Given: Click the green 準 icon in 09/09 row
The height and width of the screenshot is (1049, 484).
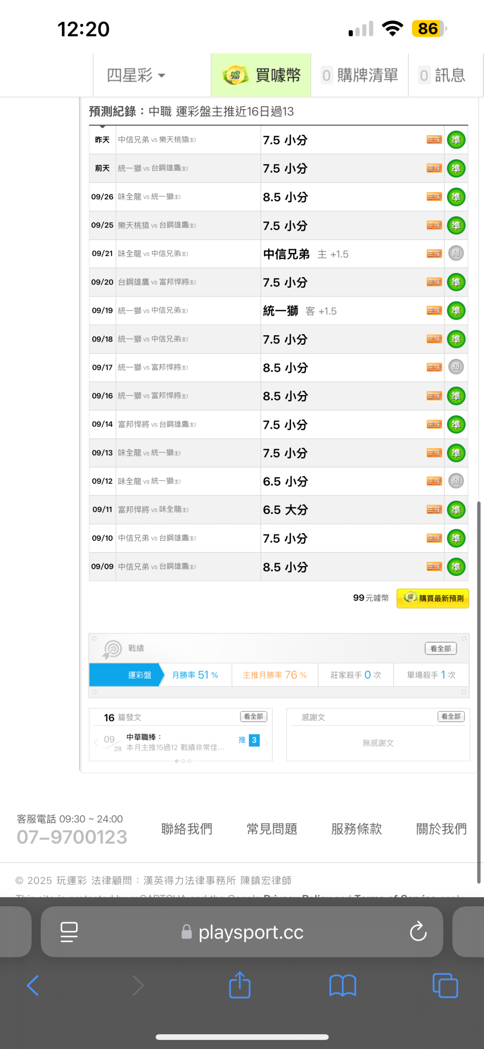Looking at the screenshot, I should click(456, 566).
